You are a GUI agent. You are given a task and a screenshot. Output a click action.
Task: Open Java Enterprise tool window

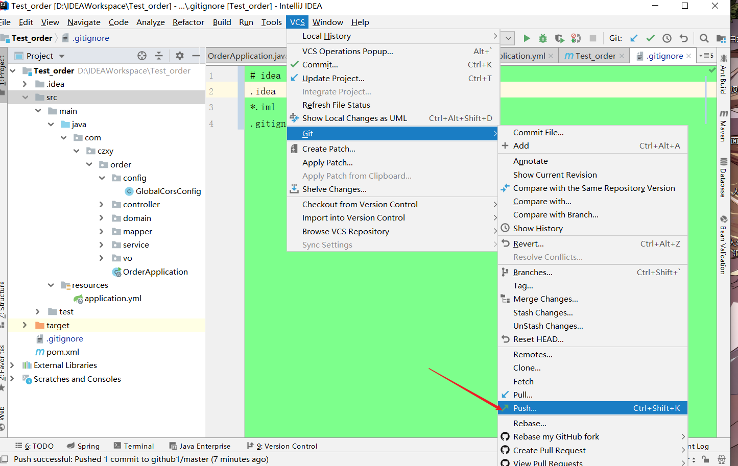pos(200,446)
